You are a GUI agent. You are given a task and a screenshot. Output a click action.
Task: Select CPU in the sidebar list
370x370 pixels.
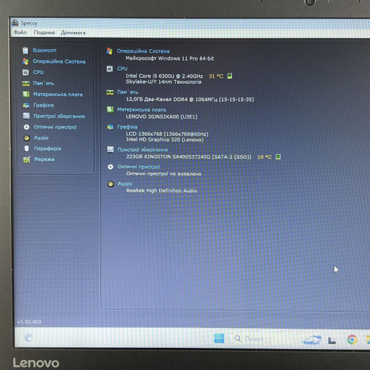click(x=38, y=72)
